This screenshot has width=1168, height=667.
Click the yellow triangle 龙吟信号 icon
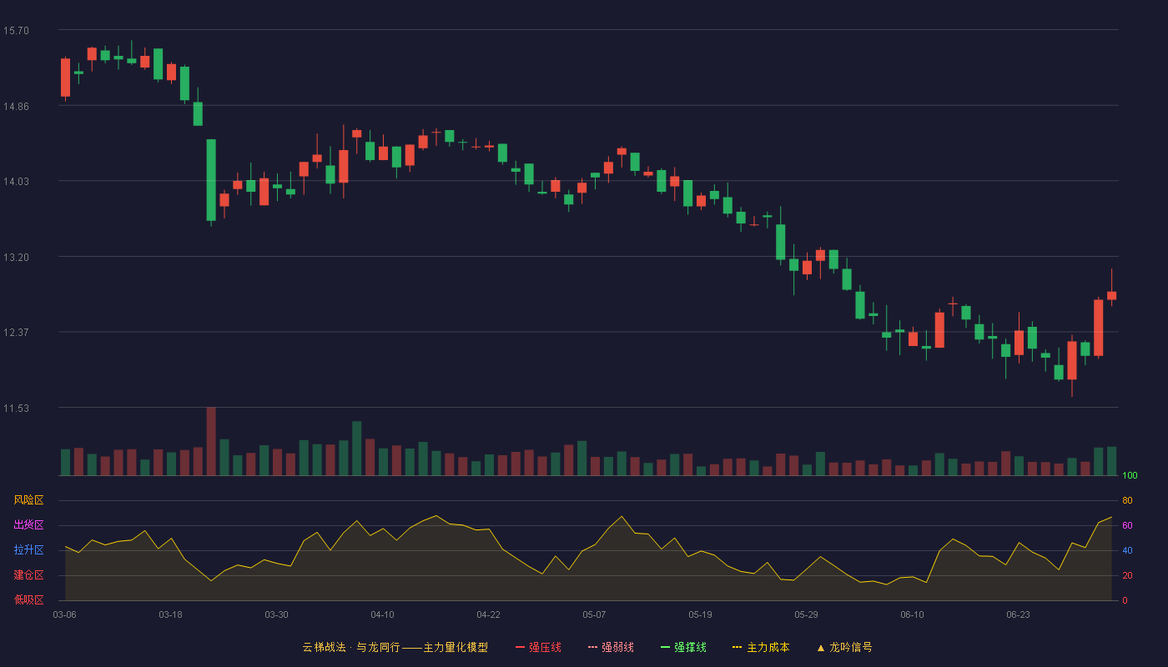pyautogui.click(x=820, y=647)
